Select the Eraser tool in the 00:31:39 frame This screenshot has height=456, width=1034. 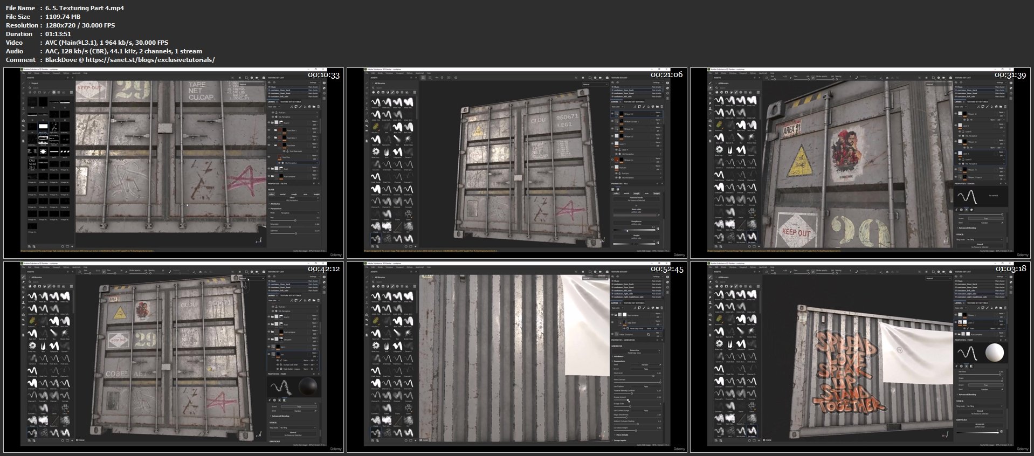[x=710, y=88]
